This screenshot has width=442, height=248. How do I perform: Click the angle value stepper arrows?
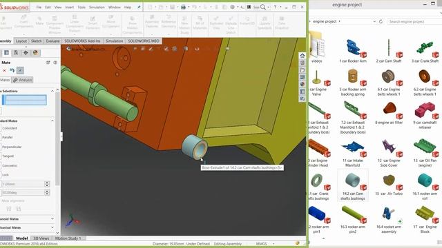click(47, 193)
